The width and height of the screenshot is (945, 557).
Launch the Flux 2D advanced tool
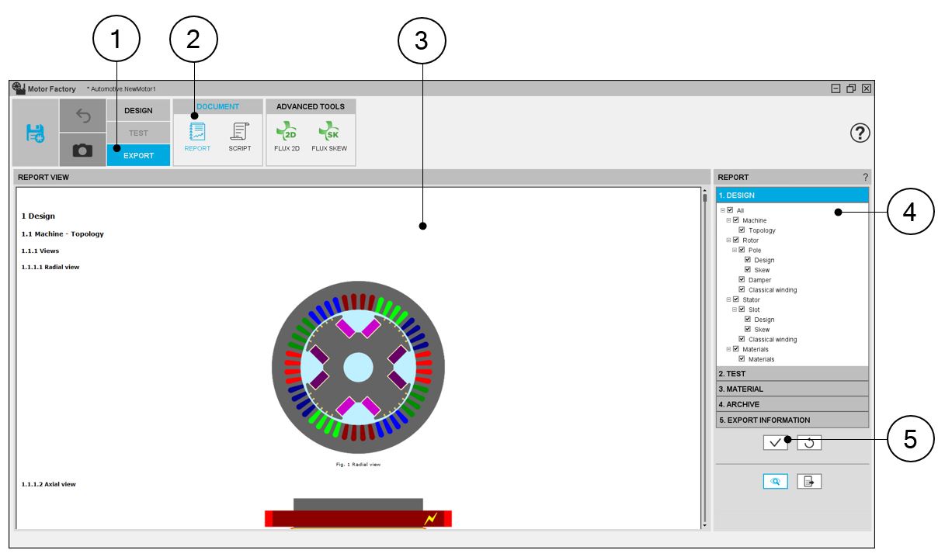287,136
